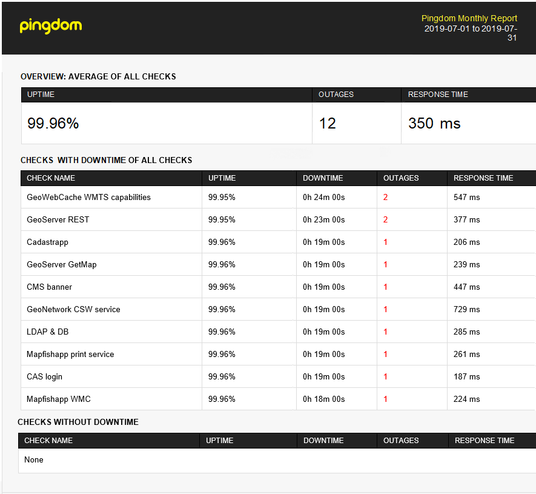The width and height of the screenshot is (536, 494).
Task: Click the Checks Without Downtime heading
Action: pos(78,422)
